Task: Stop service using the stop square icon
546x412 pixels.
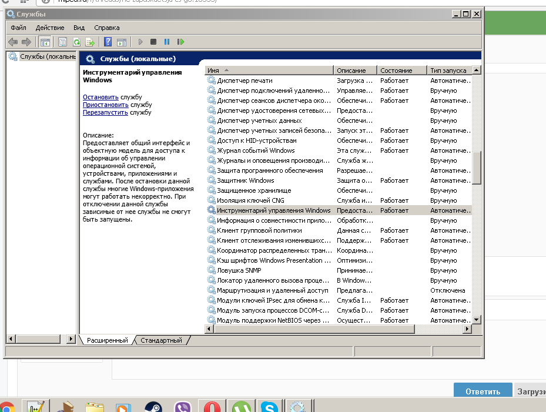Action: pos(153,42)
